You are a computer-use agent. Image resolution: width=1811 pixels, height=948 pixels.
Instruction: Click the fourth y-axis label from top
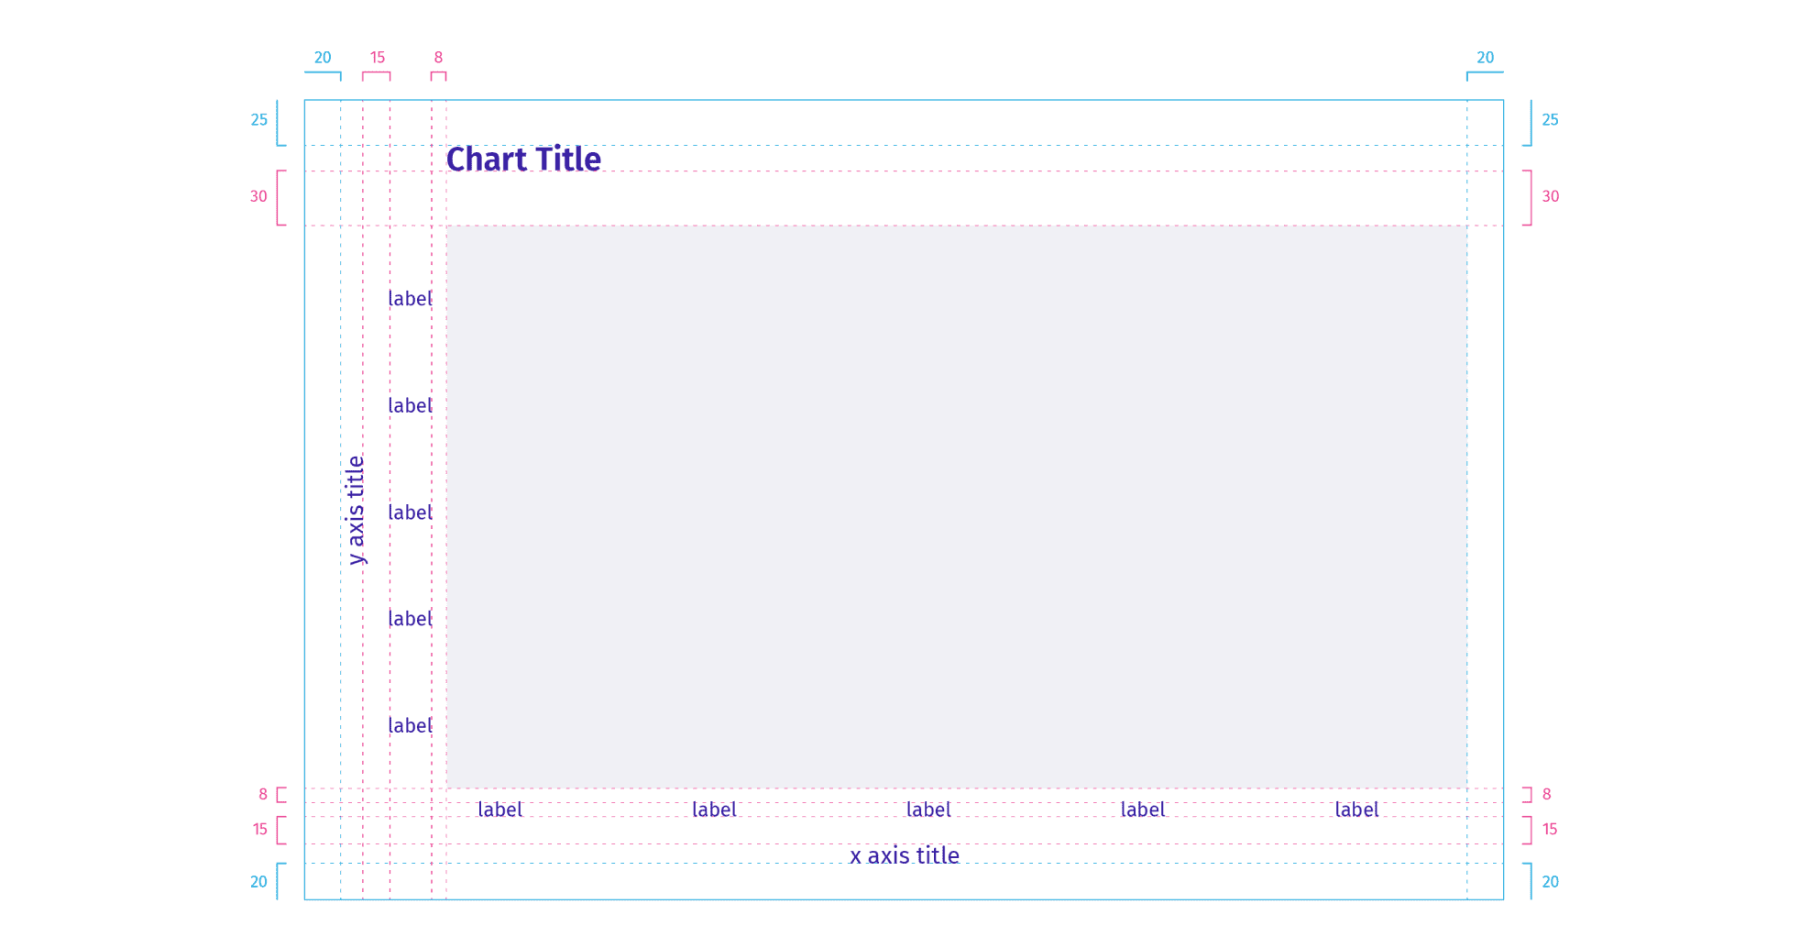point(410,619)
